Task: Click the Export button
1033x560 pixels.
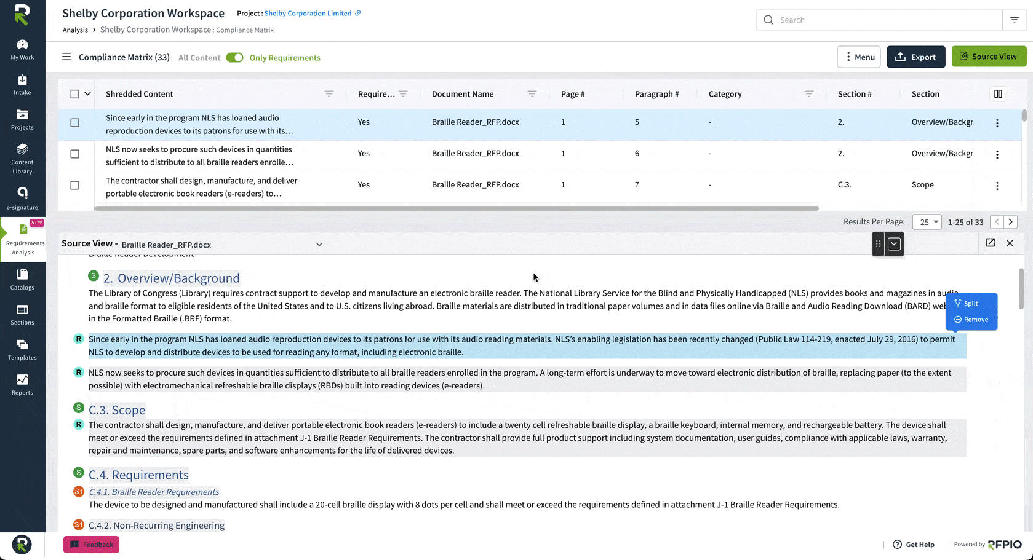Action: click(915, 57)
